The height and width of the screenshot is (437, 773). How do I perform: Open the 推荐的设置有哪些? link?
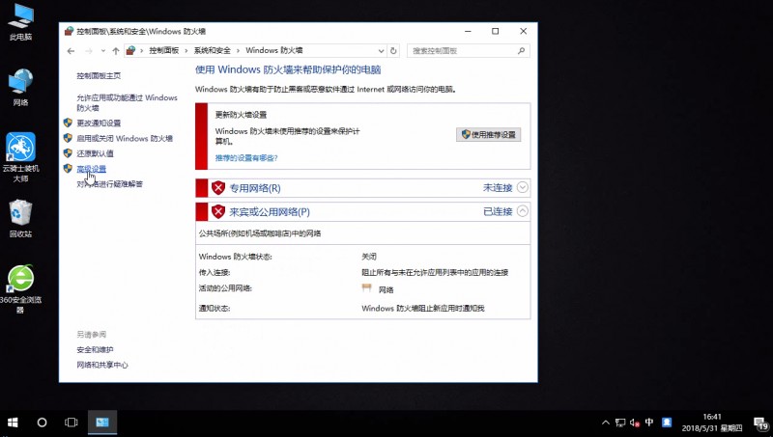click(246, 158)
